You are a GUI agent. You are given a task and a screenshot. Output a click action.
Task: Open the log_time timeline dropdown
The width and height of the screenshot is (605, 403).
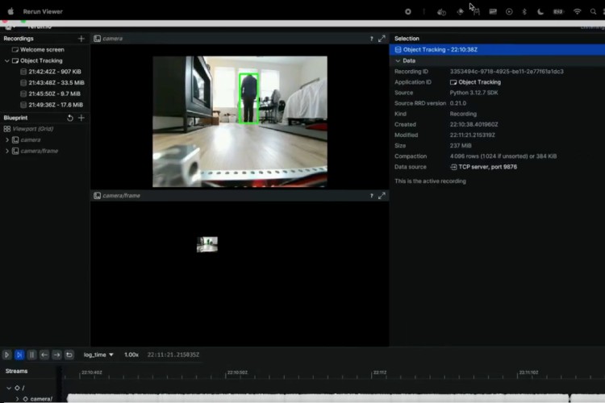click(98, 355)
